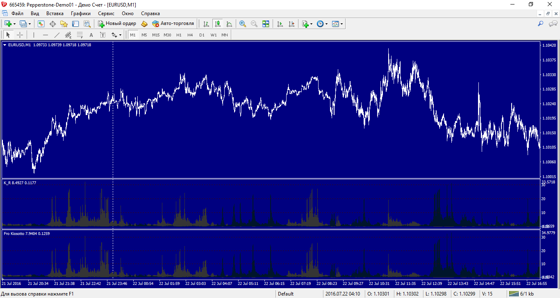Click the 1.10420 price scale label

549,45
